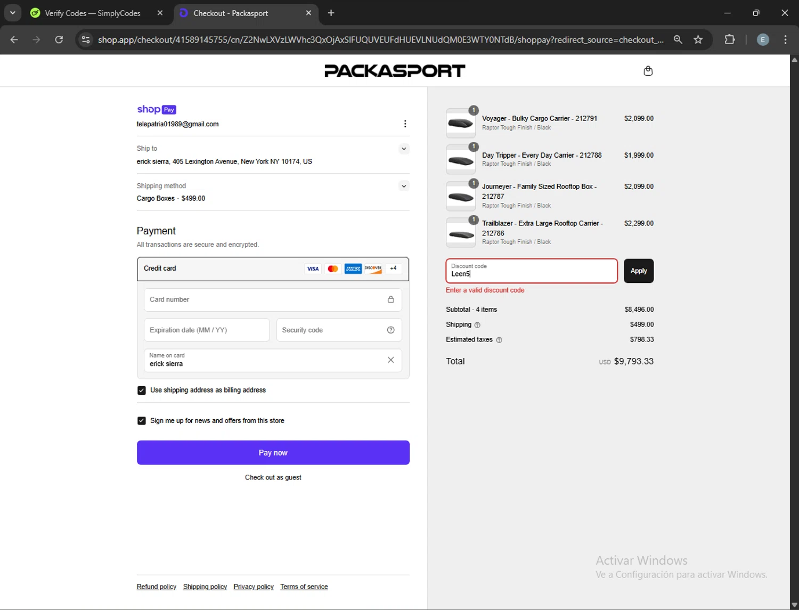Expand the Ship to address section
The width and height of the screenshot is (799, 610).
coord(404,149)
